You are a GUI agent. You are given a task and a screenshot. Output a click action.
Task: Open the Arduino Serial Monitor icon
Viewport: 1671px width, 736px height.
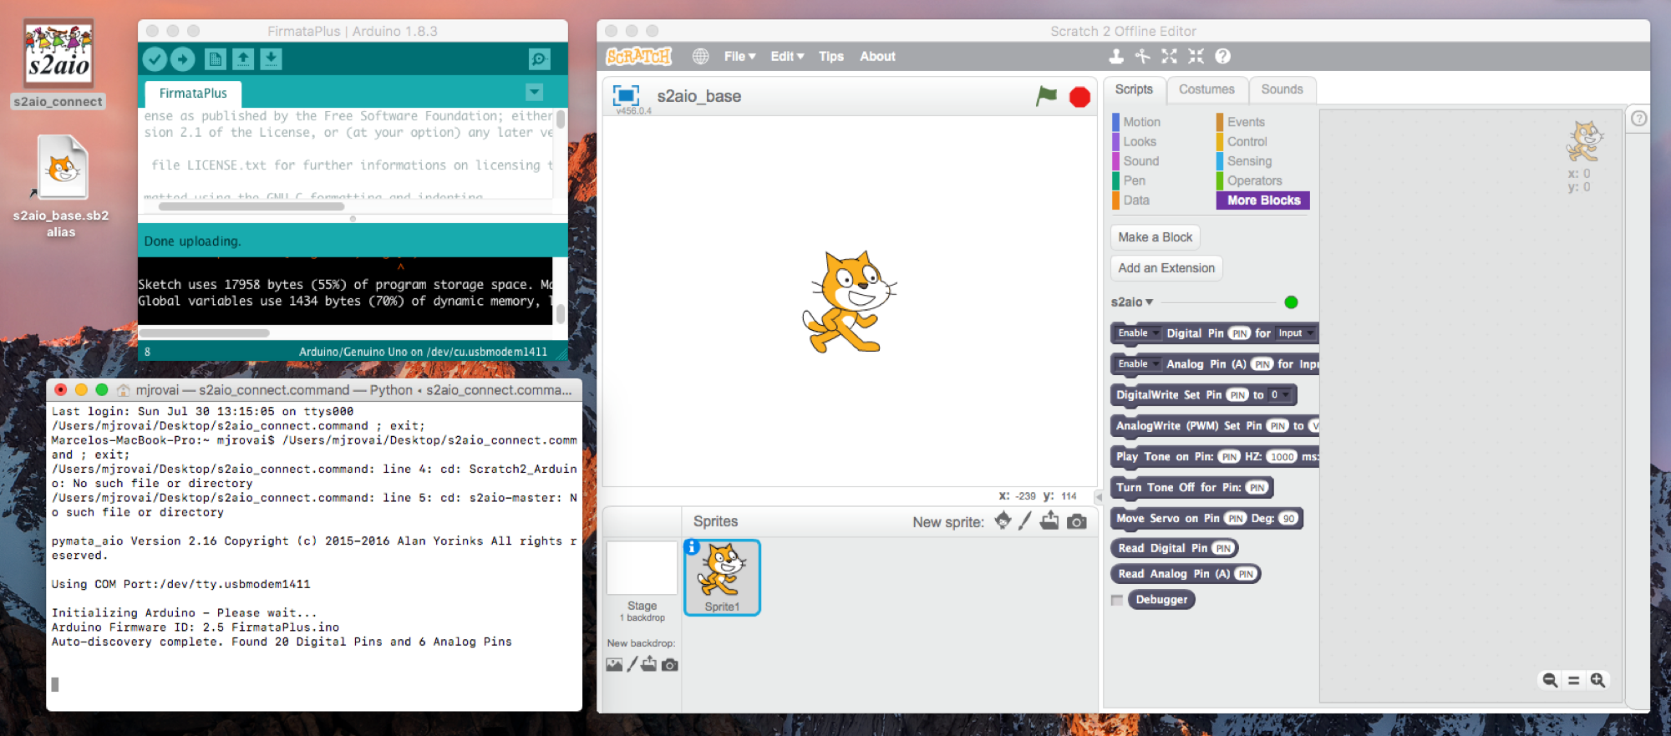(x=540, y=59)
